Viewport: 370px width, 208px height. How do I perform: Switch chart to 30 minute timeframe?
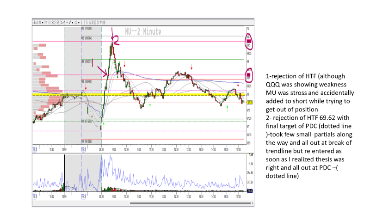pos(92,23)
